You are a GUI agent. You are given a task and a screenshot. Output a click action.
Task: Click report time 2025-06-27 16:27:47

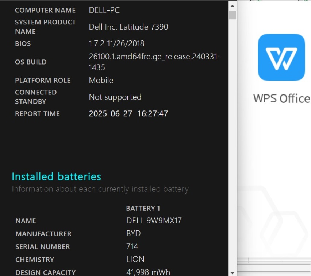coord(128,114)
